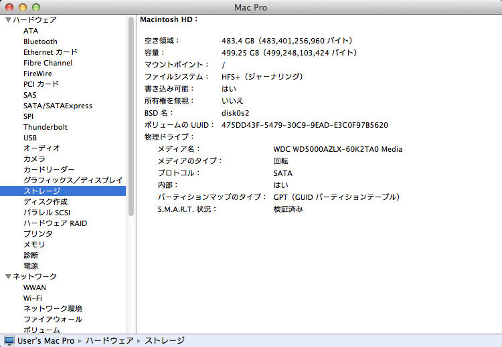Click the マウントポイント label
Screen dimensions: 502x347
click(177, 65)
